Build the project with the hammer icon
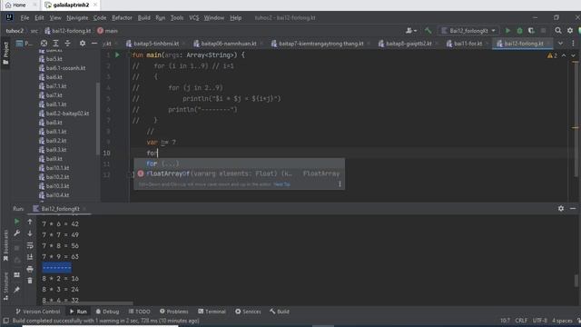This screenshot has width=581, height=327. pos(428,30)
